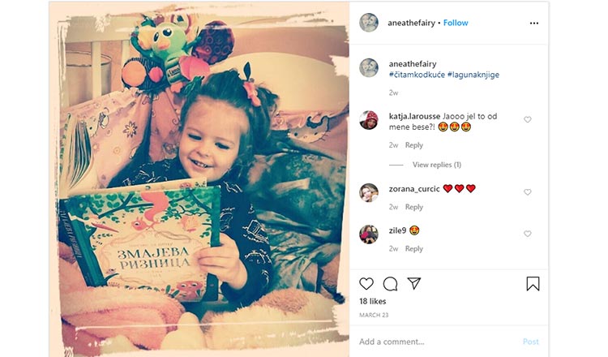This screenshot has height=357, width=608.
Task: Reply to zile9's comment
Action: pos(413,249)
